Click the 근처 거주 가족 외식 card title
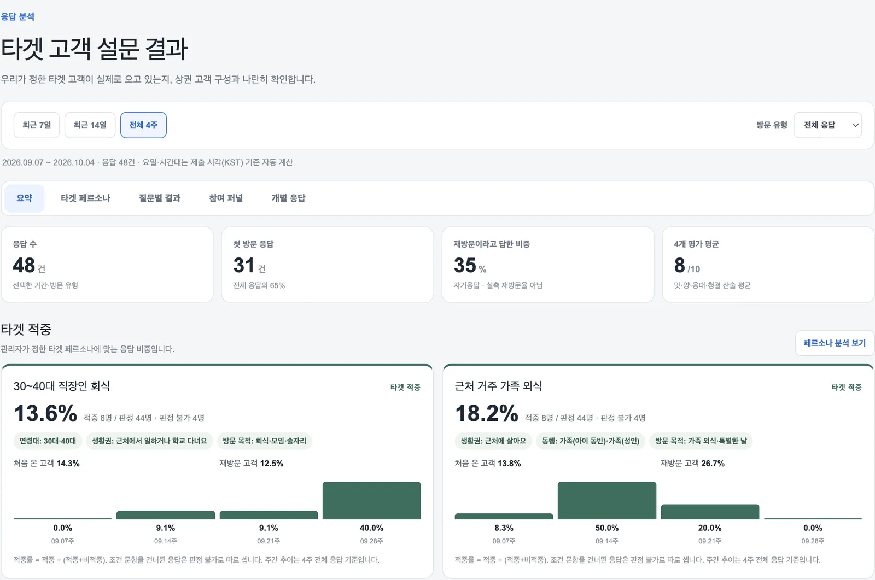Viewport: 875px width, 580px height. (x=498, y=386)
